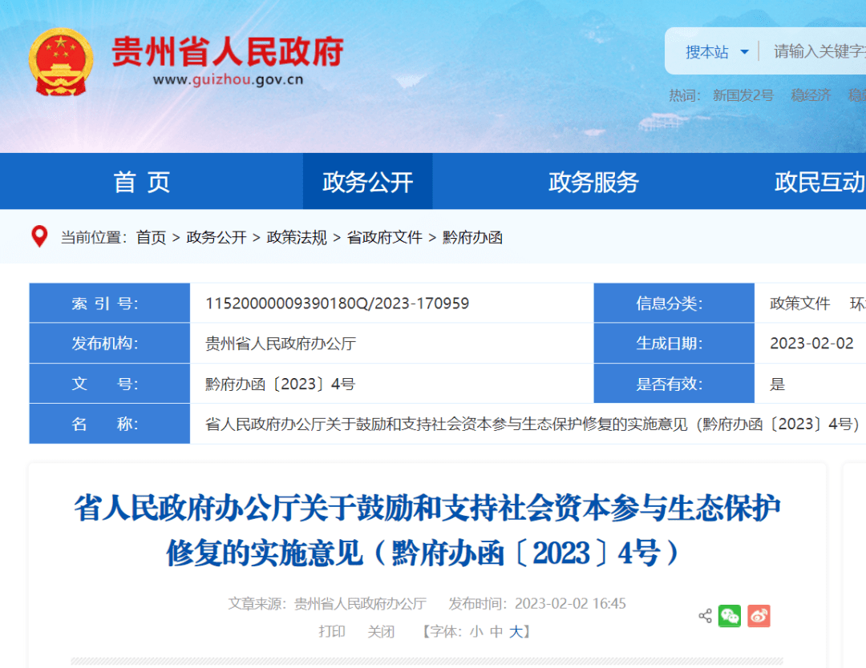866x668 pixels.
Task: Select large font size 大
Action: (x=516, y=631)
